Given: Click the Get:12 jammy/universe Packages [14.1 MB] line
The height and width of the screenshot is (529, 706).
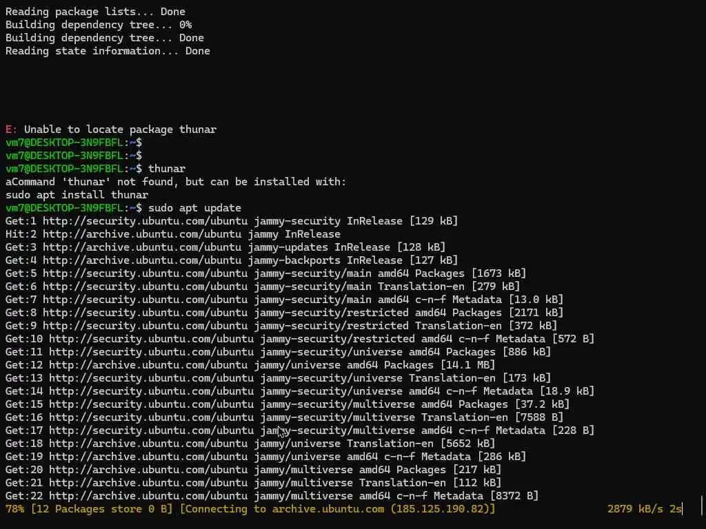Looking at the screenshot, I should click(250, 364).
